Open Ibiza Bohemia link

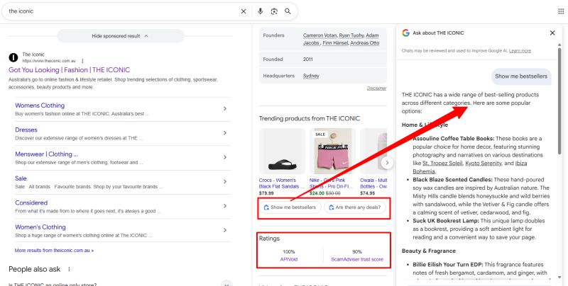click(x=470, y=167)
